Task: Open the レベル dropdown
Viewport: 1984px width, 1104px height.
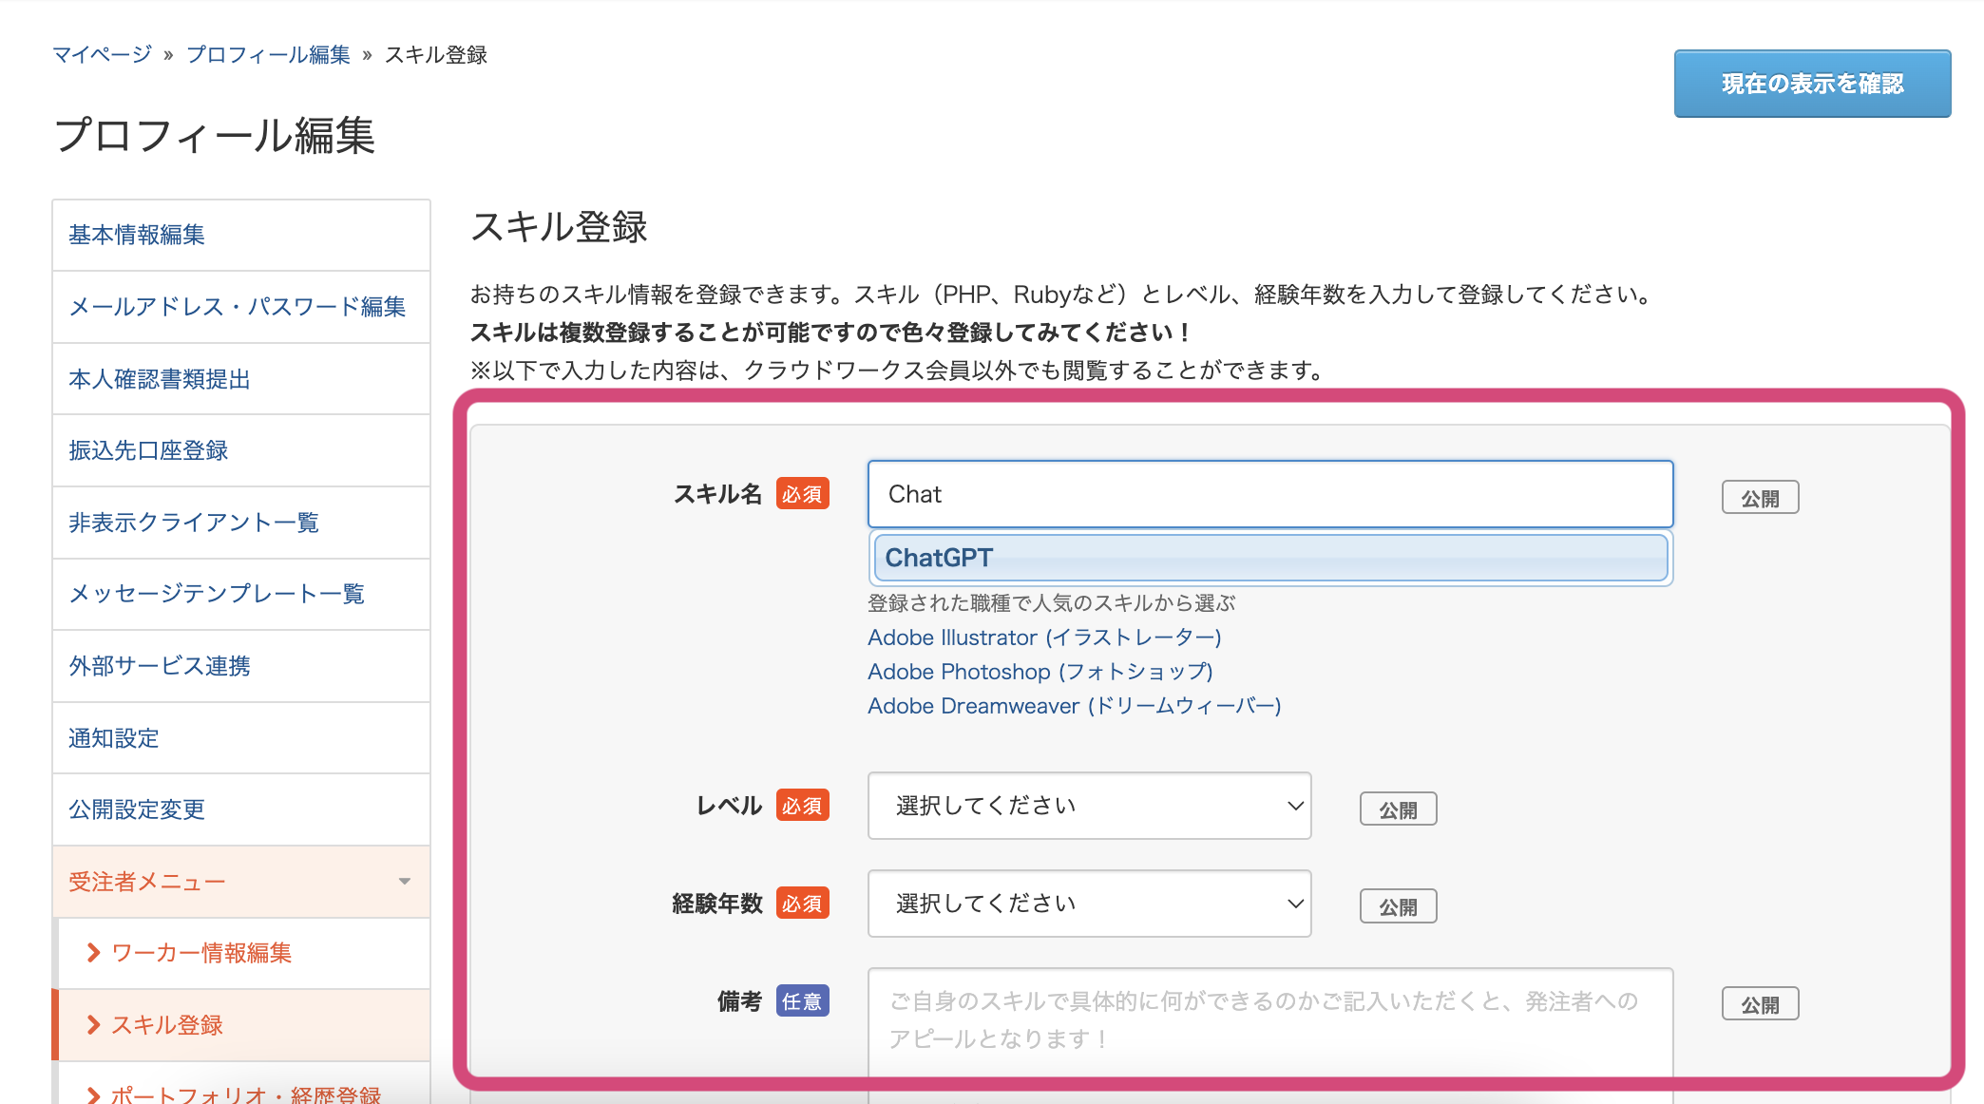Action: 1089,806
